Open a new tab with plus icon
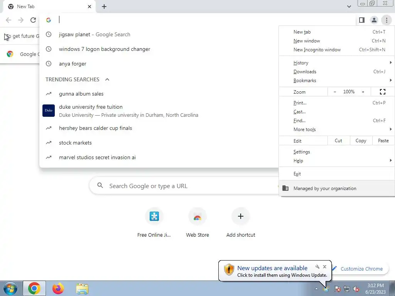Image resolution: width=395 pixels, height=296 pixels. (x=104, y=7)
